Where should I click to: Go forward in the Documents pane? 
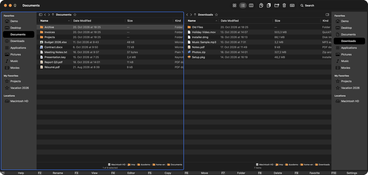pyautogui.click(x=49, y=15)
